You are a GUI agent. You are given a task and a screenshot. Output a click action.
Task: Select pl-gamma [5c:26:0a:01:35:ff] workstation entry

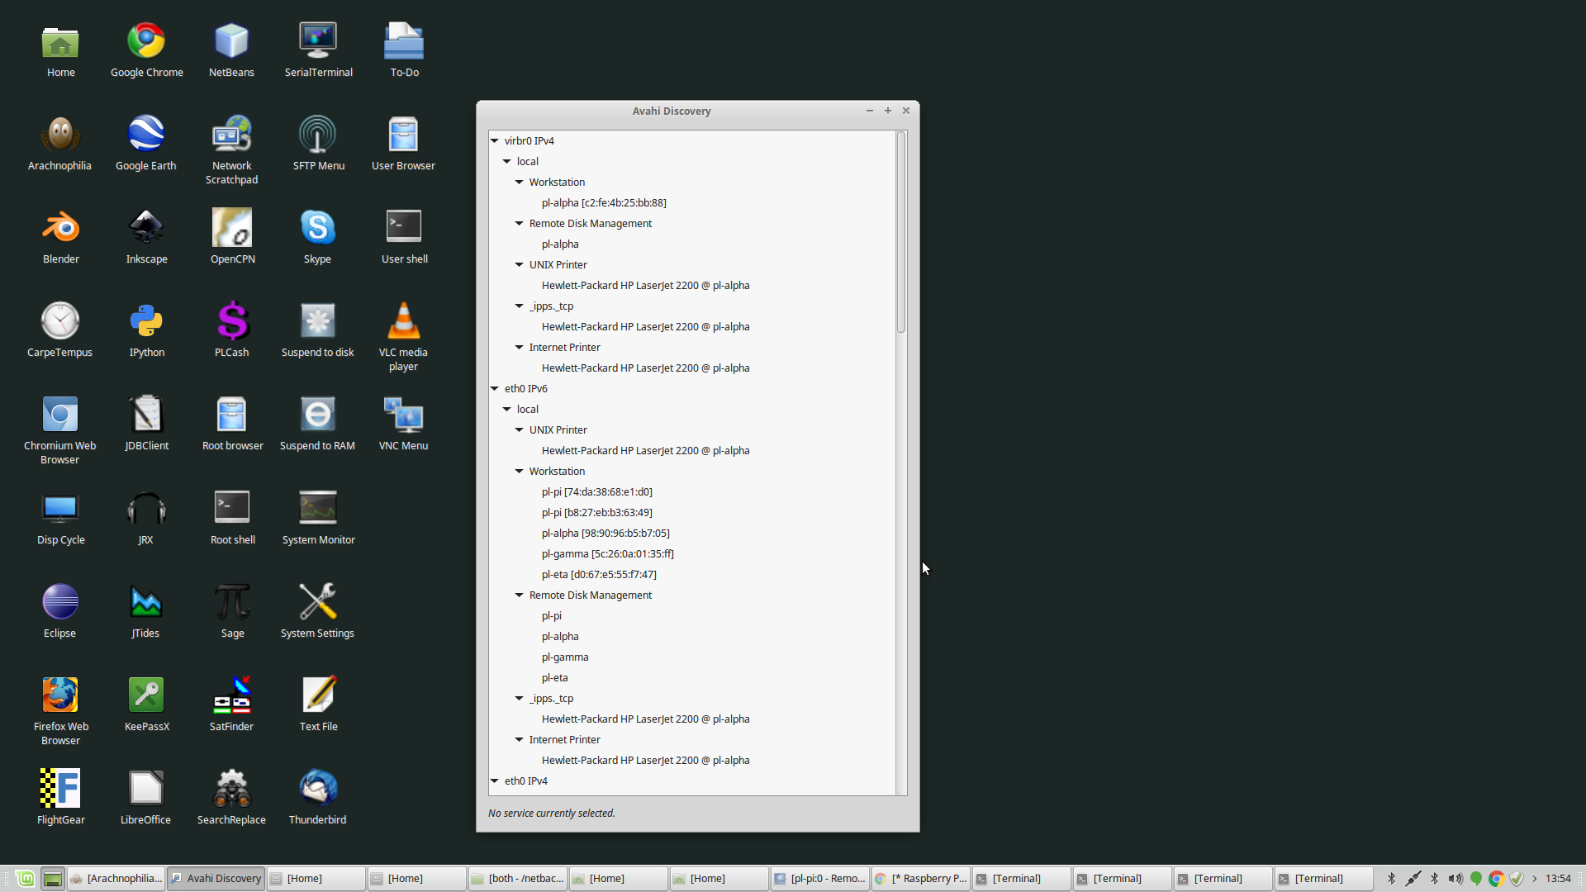[607, 554]
